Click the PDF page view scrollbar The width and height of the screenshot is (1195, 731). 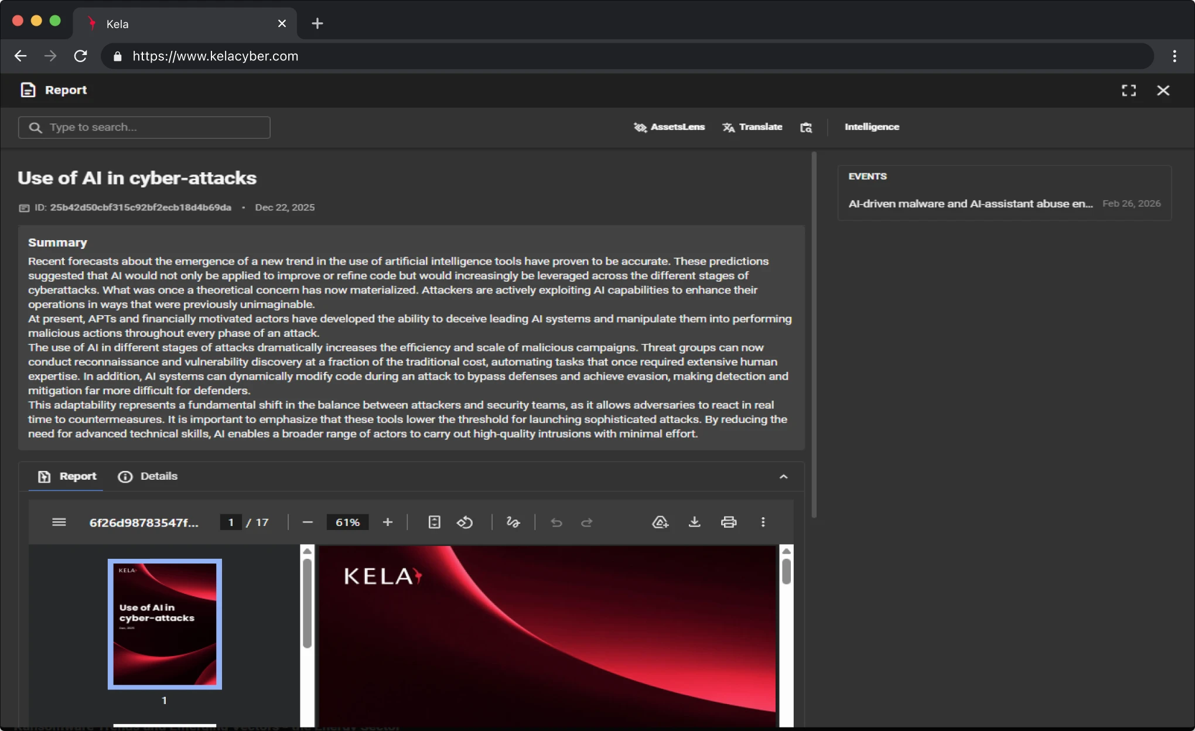tap(786, 571)
